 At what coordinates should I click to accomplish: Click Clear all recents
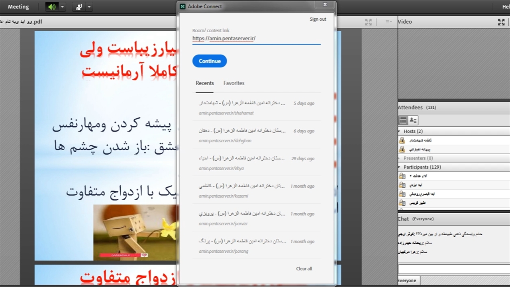pyautogui.click(x=304, y=269)
